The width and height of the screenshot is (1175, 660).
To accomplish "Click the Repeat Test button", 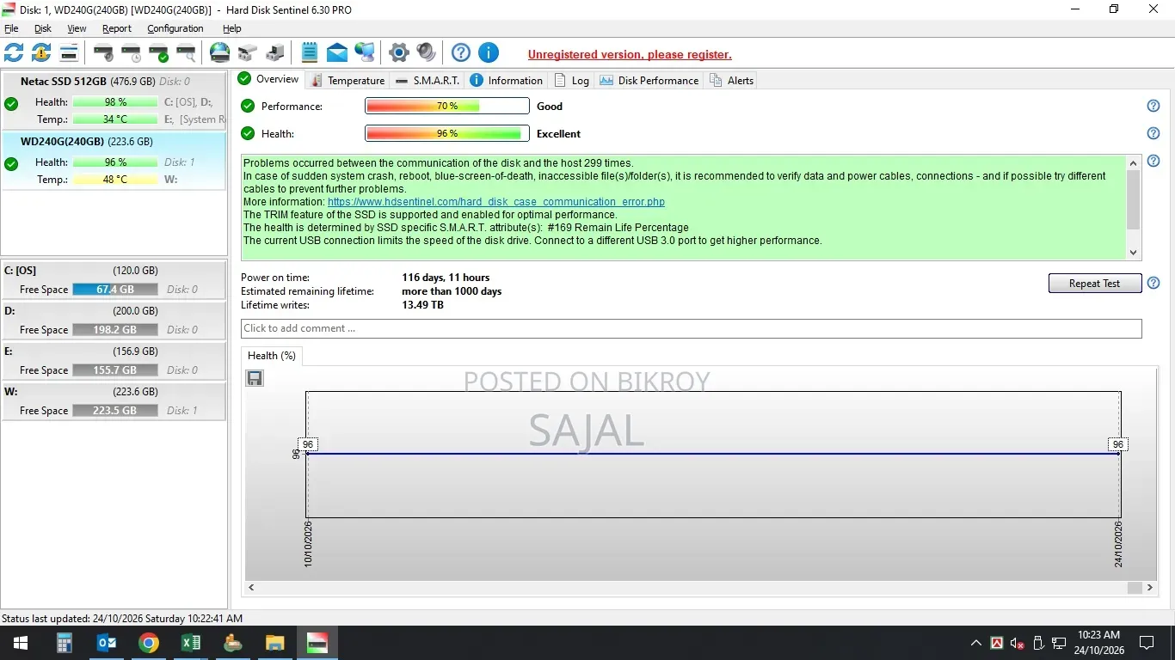I will click(1095, 284).
